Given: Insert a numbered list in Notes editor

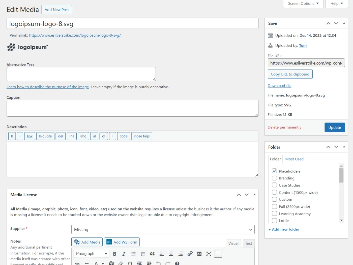Looking at the screenshot, I should click(x=143, y=254).
